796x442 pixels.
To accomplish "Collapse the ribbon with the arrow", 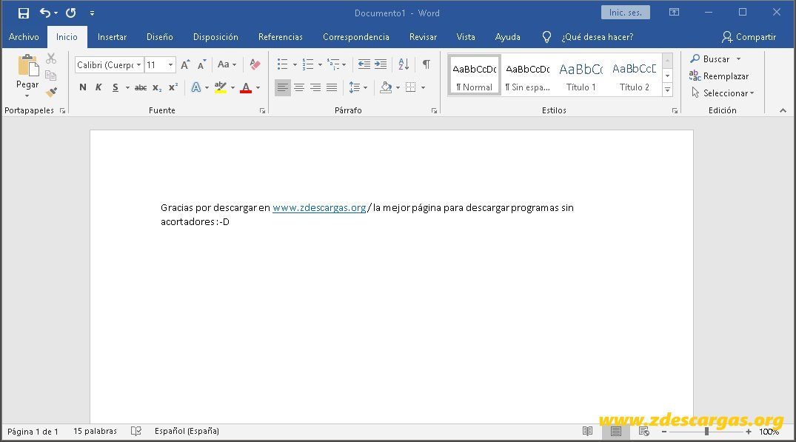I will click(783, 110).
